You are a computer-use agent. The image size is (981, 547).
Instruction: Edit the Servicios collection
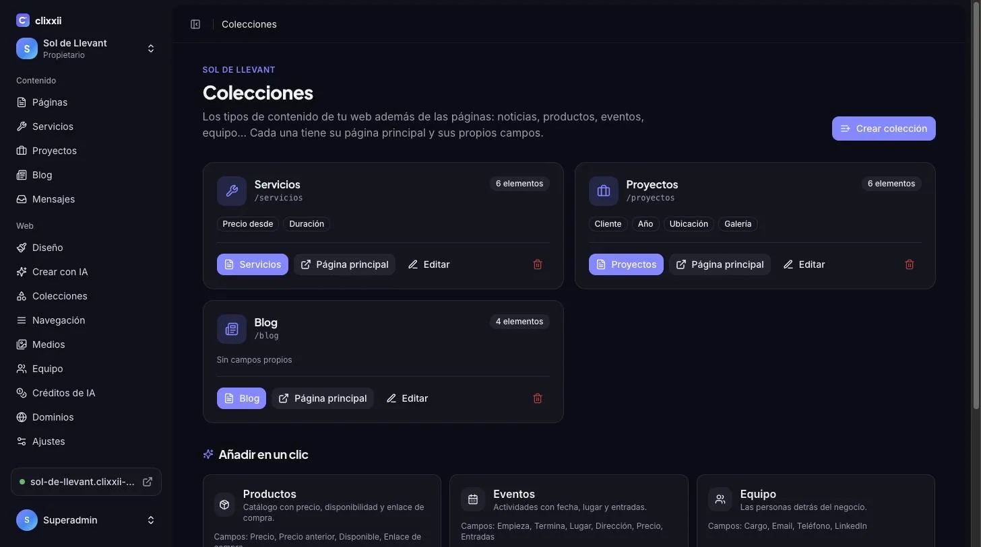tap(429, 264)
